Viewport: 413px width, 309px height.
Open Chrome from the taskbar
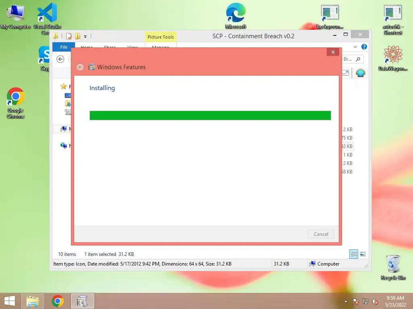point(58,301)
